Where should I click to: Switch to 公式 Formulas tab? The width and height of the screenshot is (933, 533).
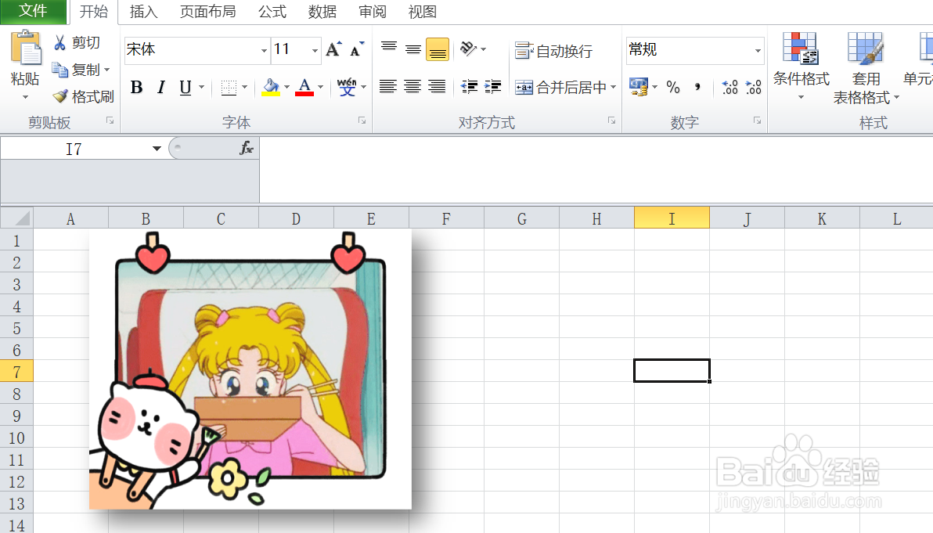click(272, 12)
